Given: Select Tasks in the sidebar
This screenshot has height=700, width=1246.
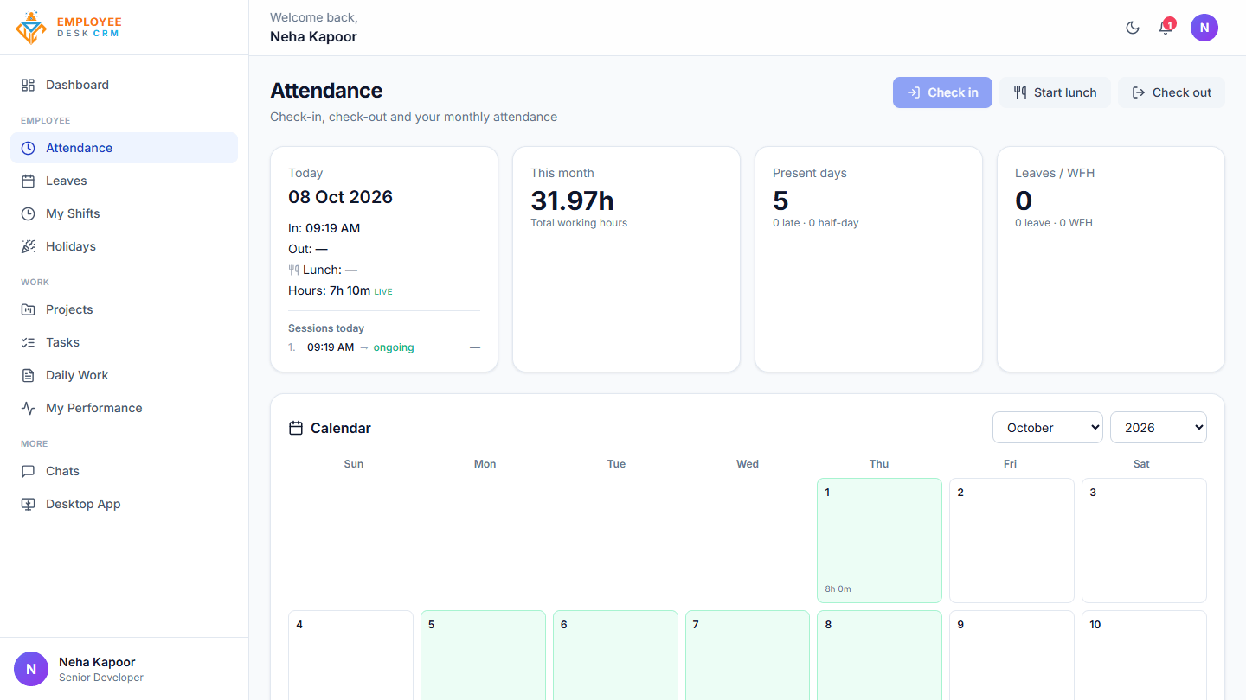Looking at the screenshot, I should 124,342.
